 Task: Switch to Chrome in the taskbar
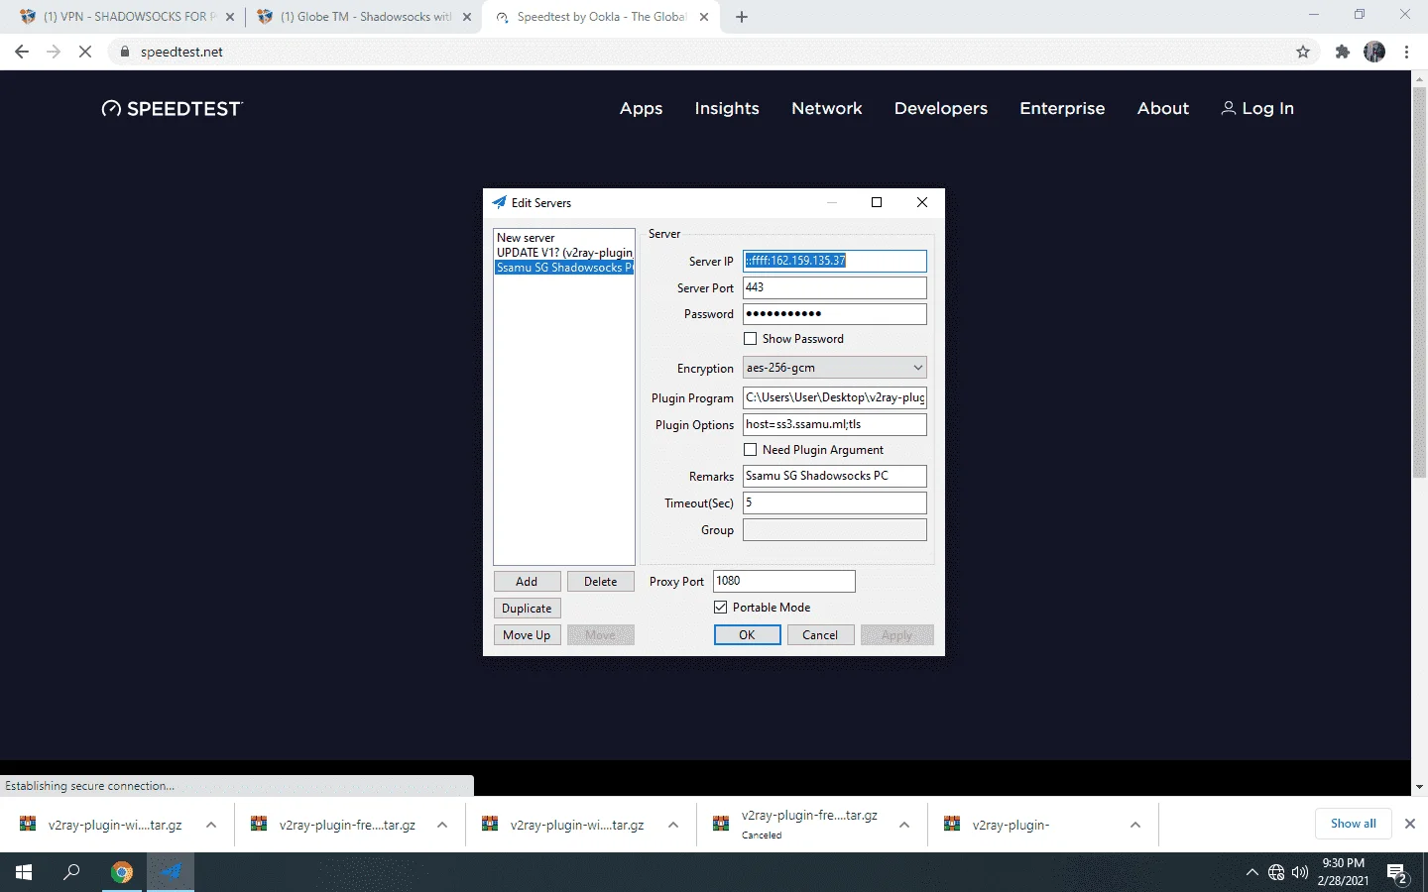click(122, 872)
